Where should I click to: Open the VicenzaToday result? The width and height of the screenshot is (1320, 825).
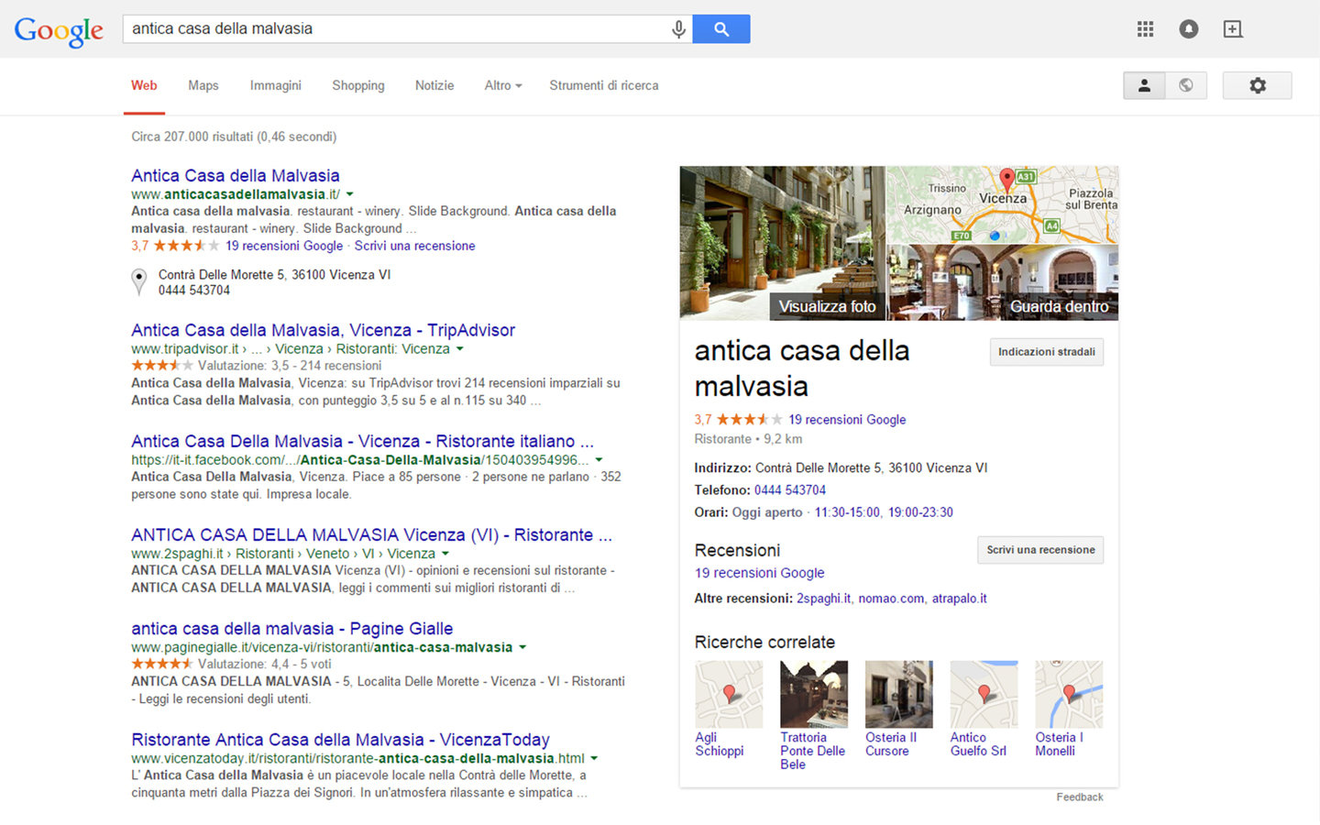(x=340, y=740)
